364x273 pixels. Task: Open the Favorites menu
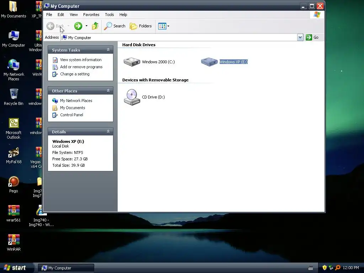point(91,15)
